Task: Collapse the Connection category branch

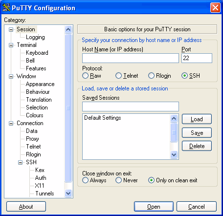Action: point(11,123)
